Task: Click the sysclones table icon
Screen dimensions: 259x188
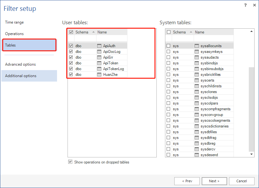Action: pyautogui.click(x=197, y=92)
